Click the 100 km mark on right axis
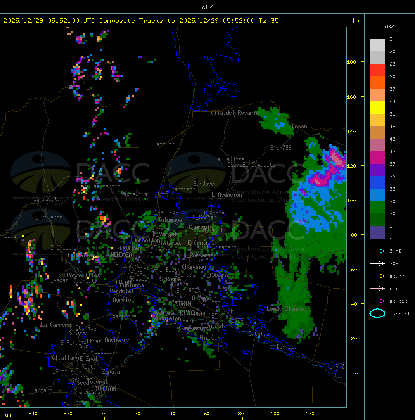Screen dimensions: 415x420 pos(351,201)
